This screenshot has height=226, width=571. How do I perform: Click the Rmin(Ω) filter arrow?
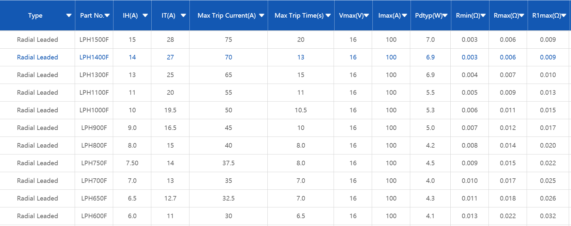pos(483,16)
